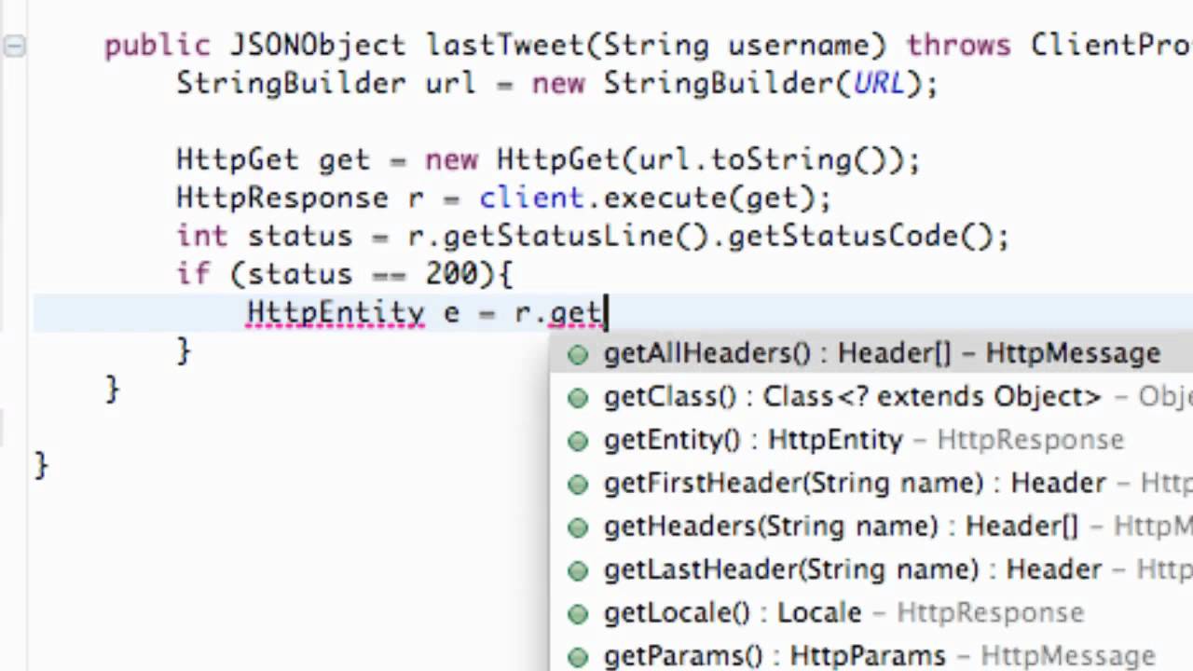1193x671 pixels.
Task: Click the '200' literal in if statement
Action: tap(452, 274)
